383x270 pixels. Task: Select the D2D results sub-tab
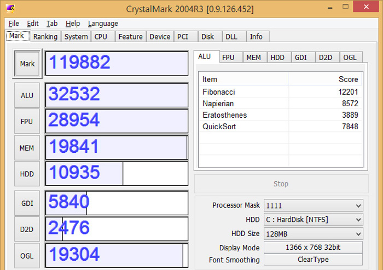click(327, 58)
